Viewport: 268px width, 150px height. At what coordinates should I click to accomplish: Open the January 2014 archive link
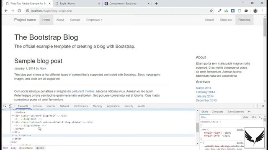[x=205, y=96]
